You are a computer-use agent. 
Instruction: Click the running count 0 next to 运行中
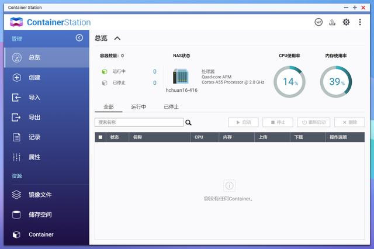(155, 71)
